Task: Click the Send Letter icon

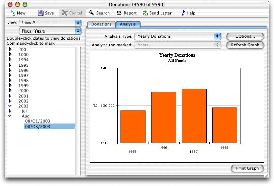Action: click(x=145, y=13)
